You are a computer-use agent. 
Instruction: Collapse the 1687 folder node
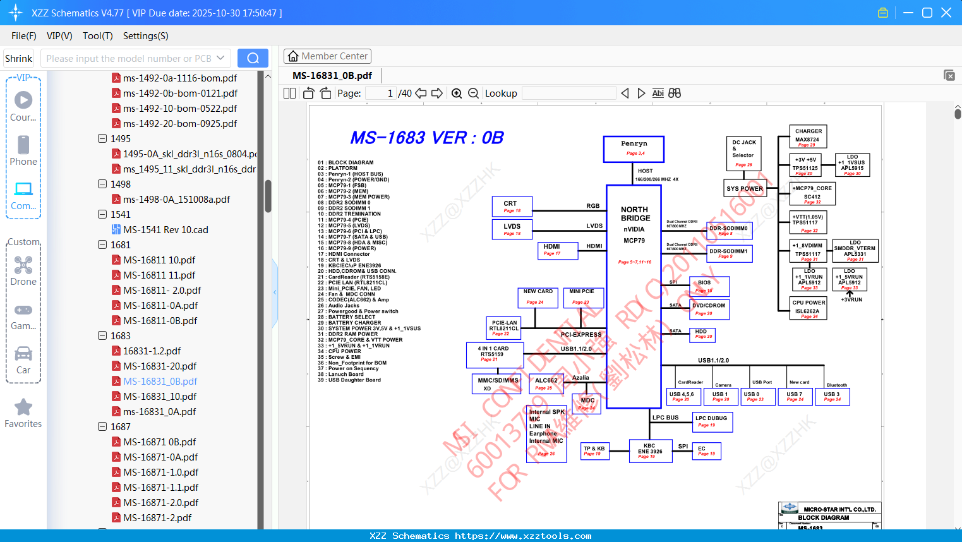[102, 426]
